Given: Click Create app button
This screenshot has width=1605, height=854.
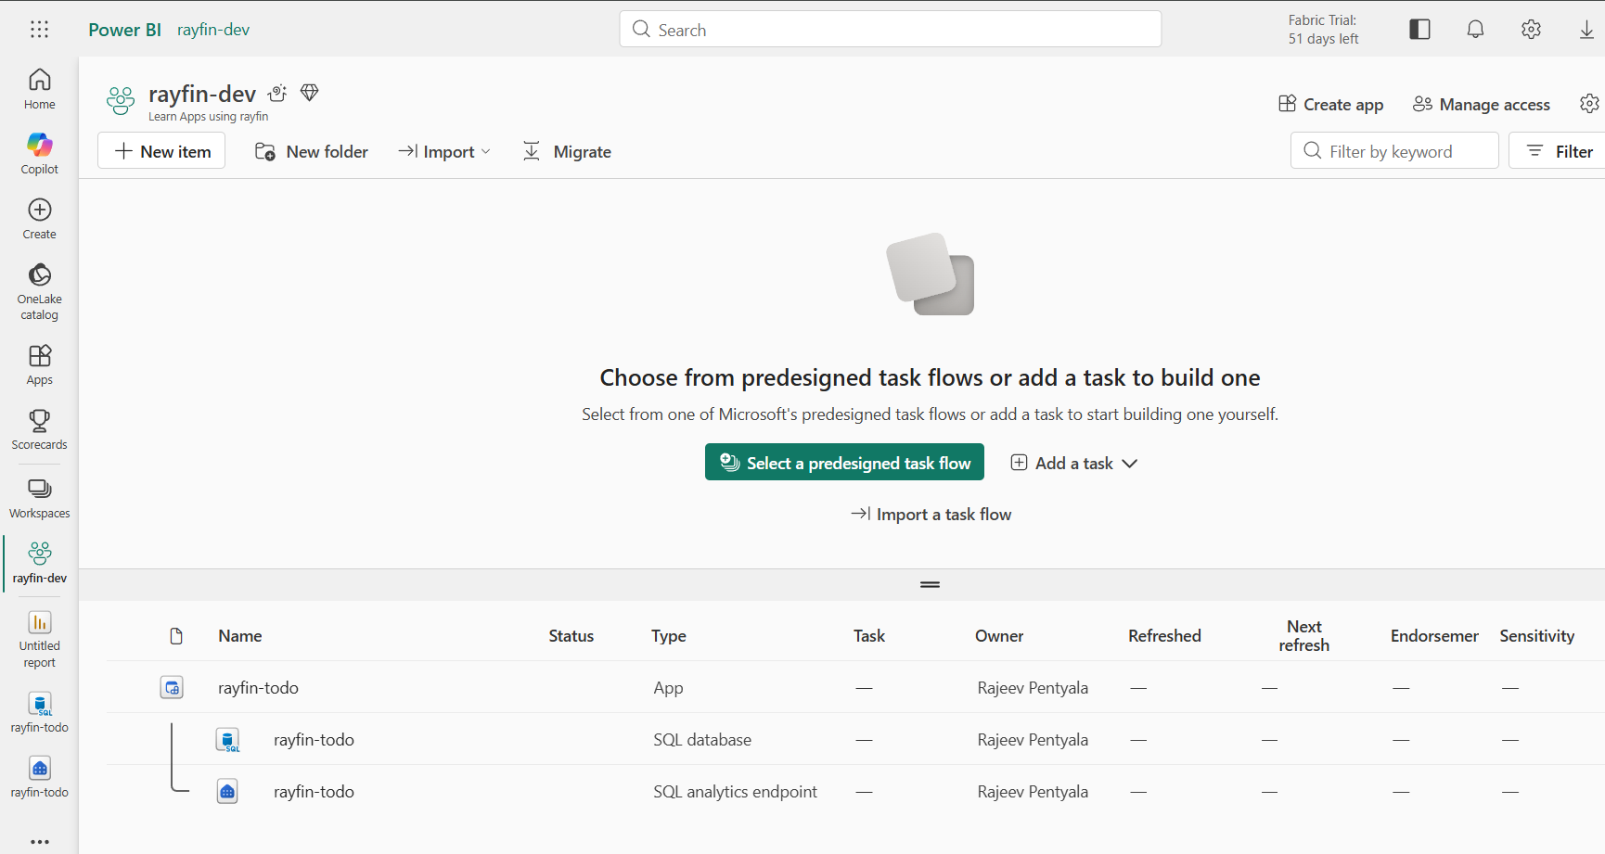Looking at the screenshot, I should (x=1331, y=105).
